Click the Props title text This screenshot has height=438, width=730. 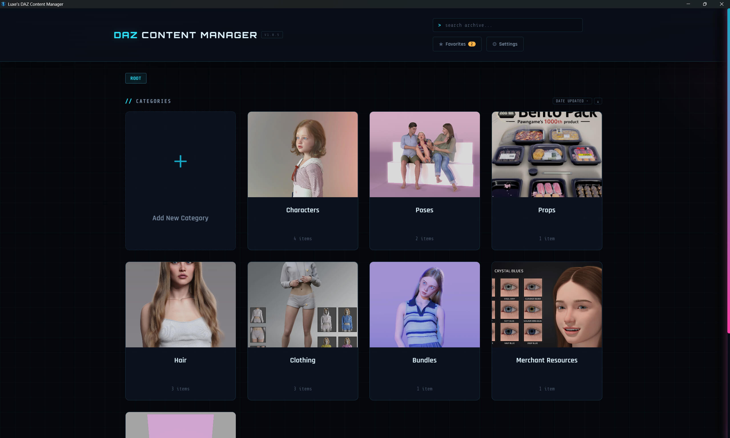point(547,210)
